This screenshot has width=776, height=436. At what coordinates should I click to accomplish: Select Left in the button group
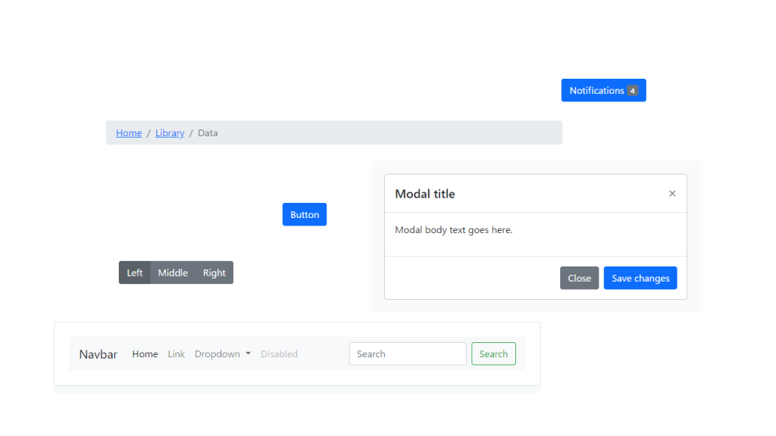(x=134, y=272)
